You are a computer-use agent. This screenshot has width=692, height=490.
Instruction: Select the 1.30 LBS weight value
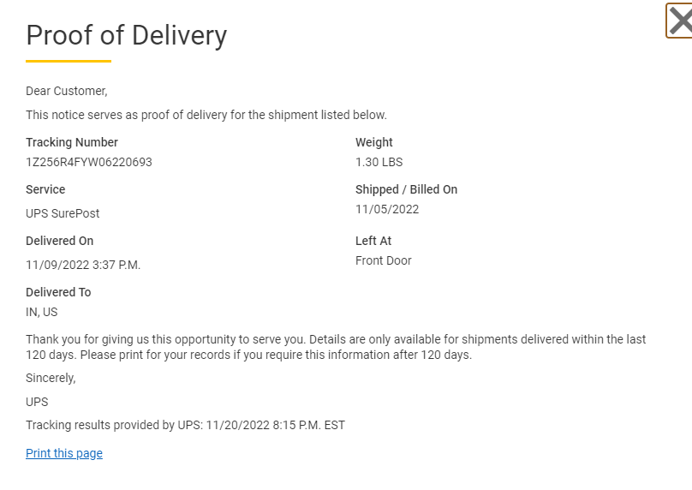379,162
